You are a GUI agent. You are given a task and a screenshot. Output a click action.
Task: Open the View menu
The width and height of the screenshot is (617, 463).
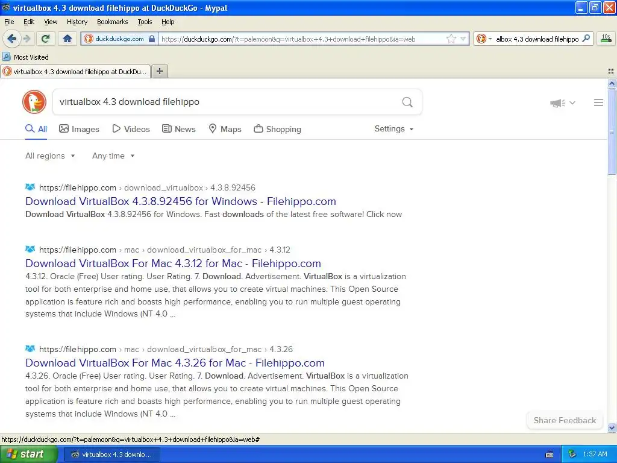pos(51,22)
